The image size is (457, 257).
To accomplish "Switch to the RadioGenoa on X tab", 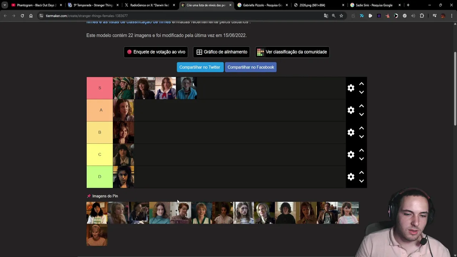I will [149, 5].
